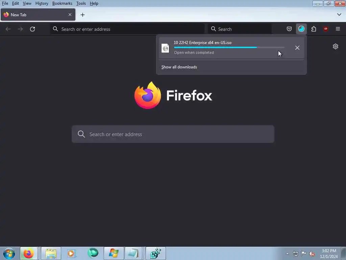Click the Firefox taskbar icon
The width and height of the screenshot is (346, 260).
click(x=29, y=253)
